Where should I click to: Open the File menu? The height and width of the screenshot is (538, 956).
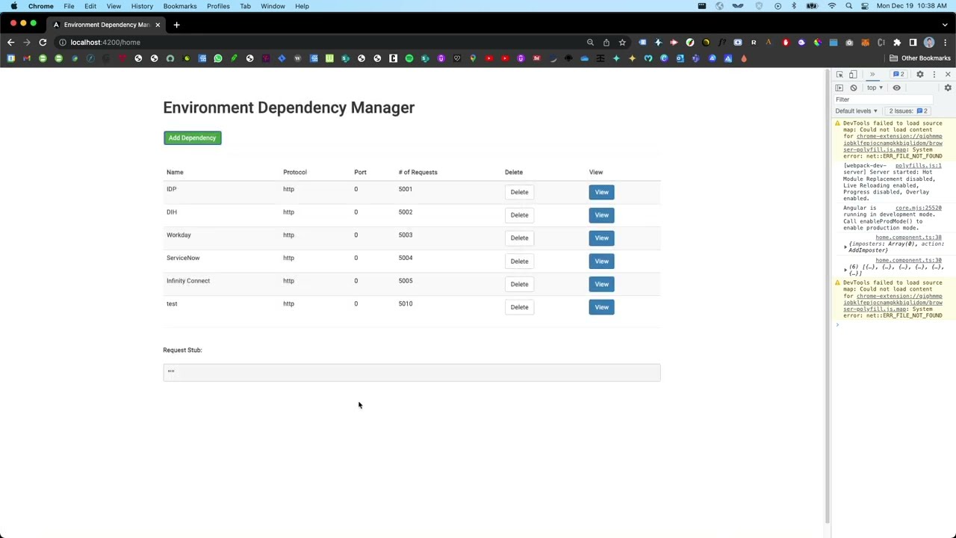69,6
